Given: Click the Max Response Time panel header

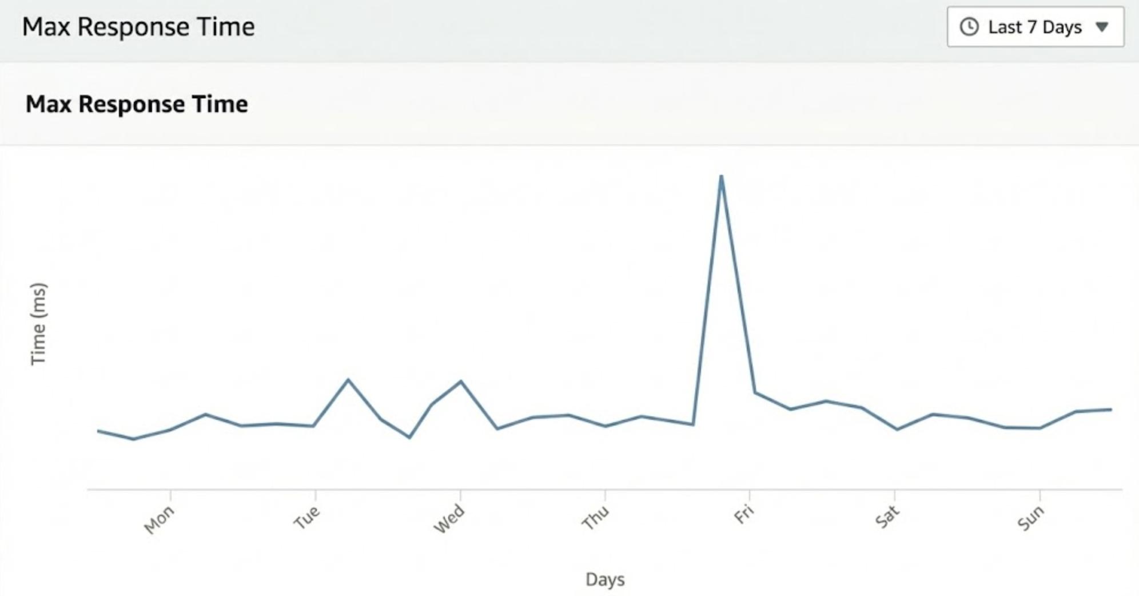Looking at the screenshot, I should 139,26.
